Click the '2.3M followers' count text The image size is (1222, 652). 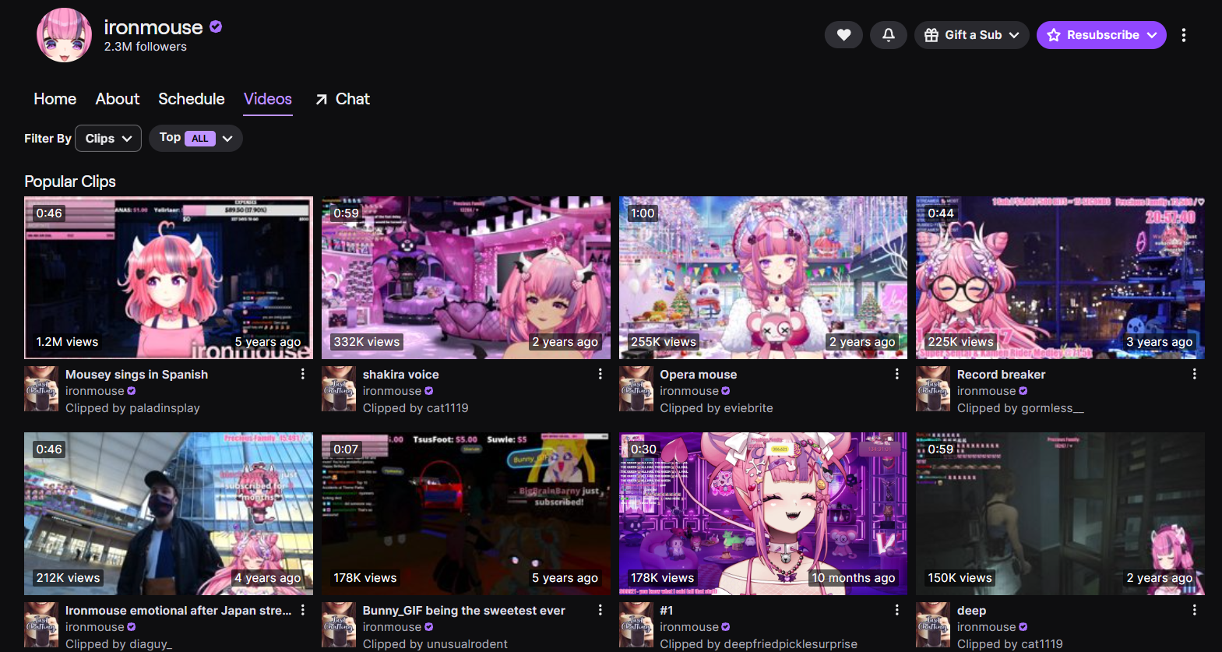[146, 47]
